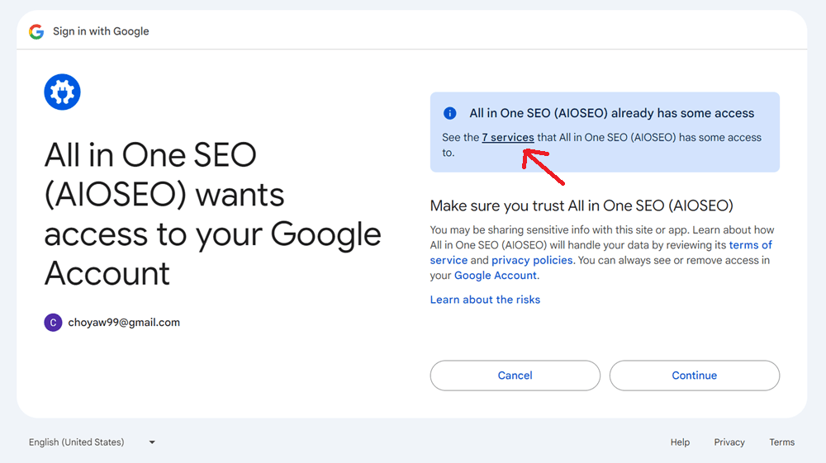The height and width of the screenshot is (463, 826).
Task: Follow the "privacy policies" link
Action: coord(532,261)
